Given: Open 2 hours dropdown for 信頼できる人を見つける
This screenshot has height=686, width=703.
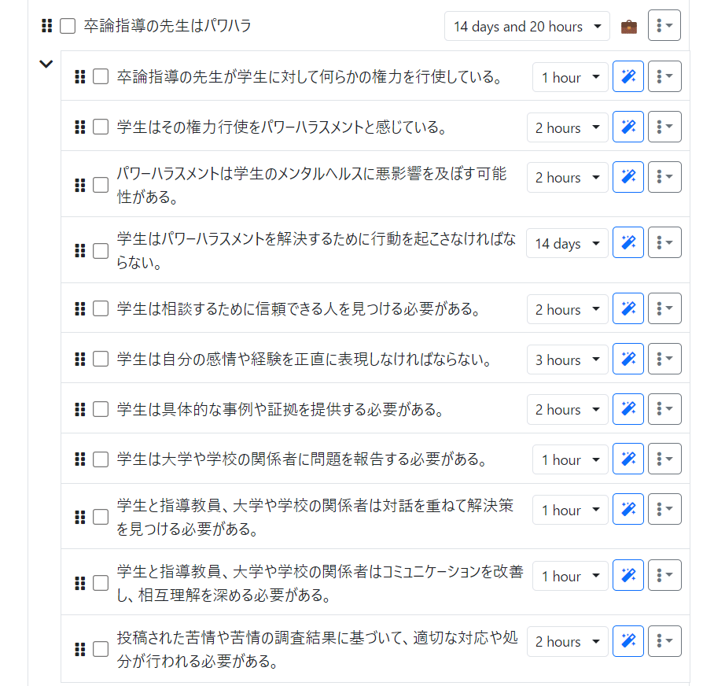Looking at the screenshot, I should (x=567, y=309).
